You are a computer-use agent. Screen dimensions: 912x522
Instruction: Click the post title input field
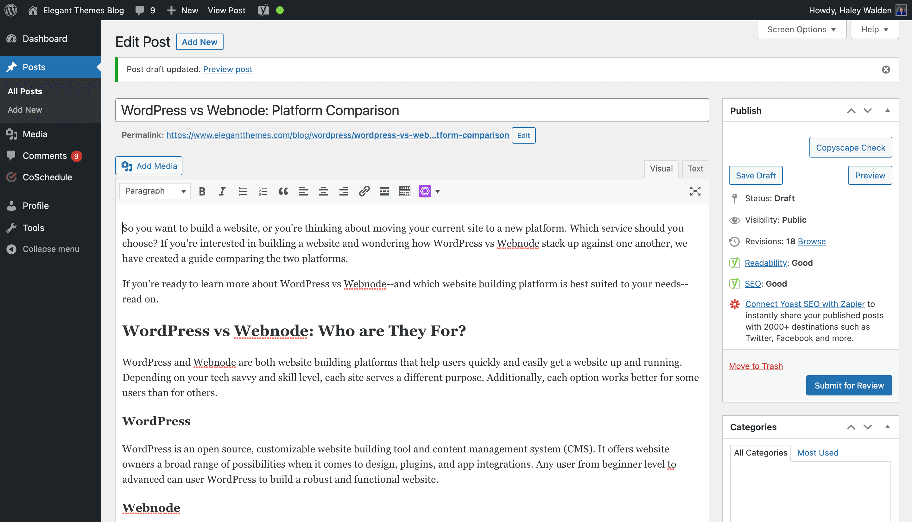(412, 110)
